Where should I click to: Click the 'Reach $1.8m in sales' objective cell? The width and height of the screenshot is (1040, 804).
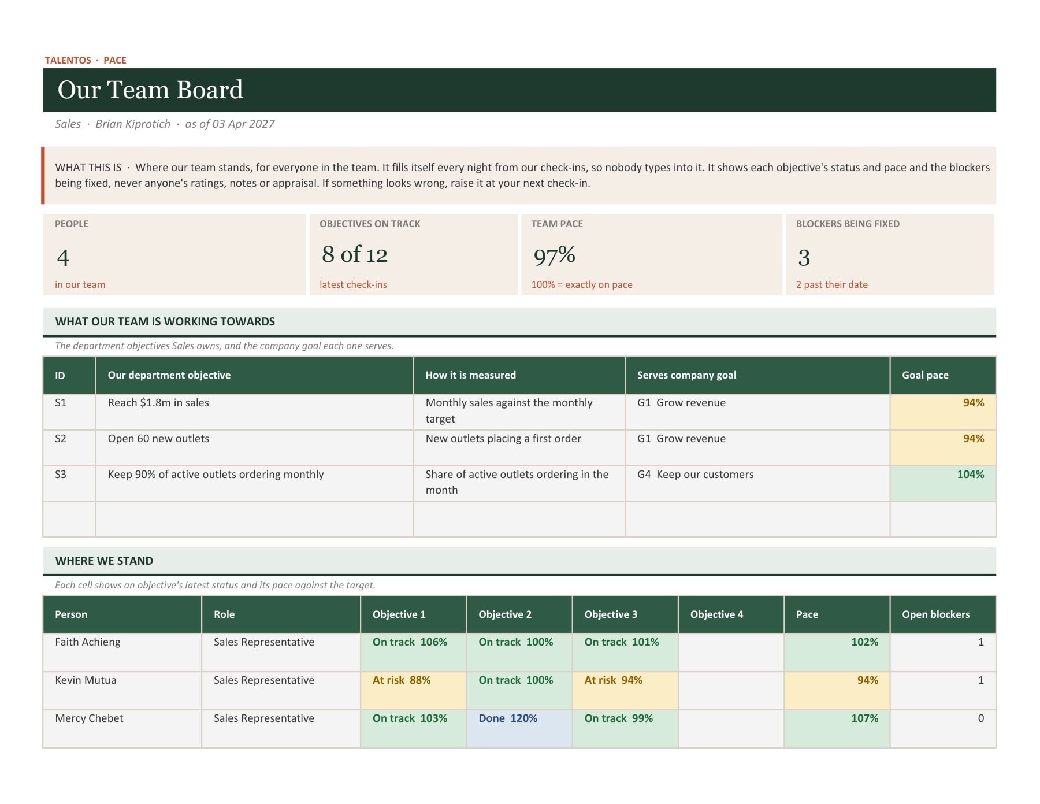pyautogui.click(x=255, y=412)
